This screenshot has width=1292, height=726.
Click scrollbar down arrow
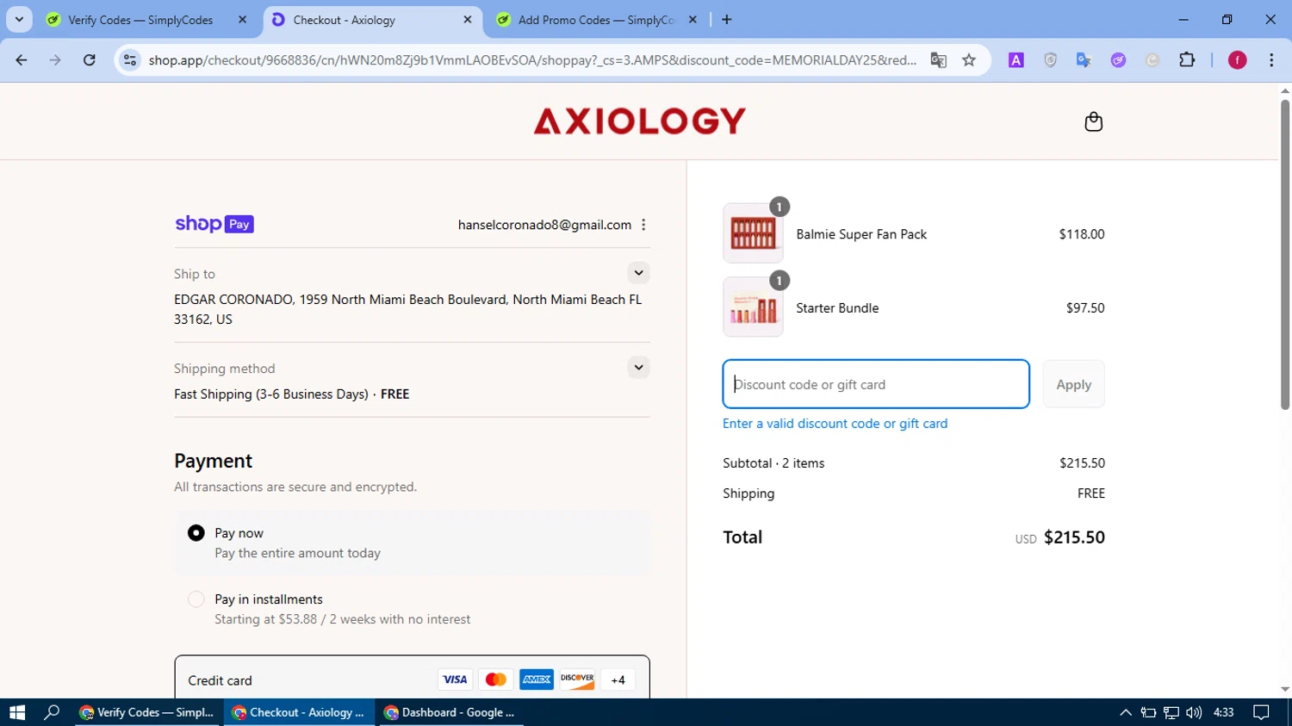(x=1285, y=690)
